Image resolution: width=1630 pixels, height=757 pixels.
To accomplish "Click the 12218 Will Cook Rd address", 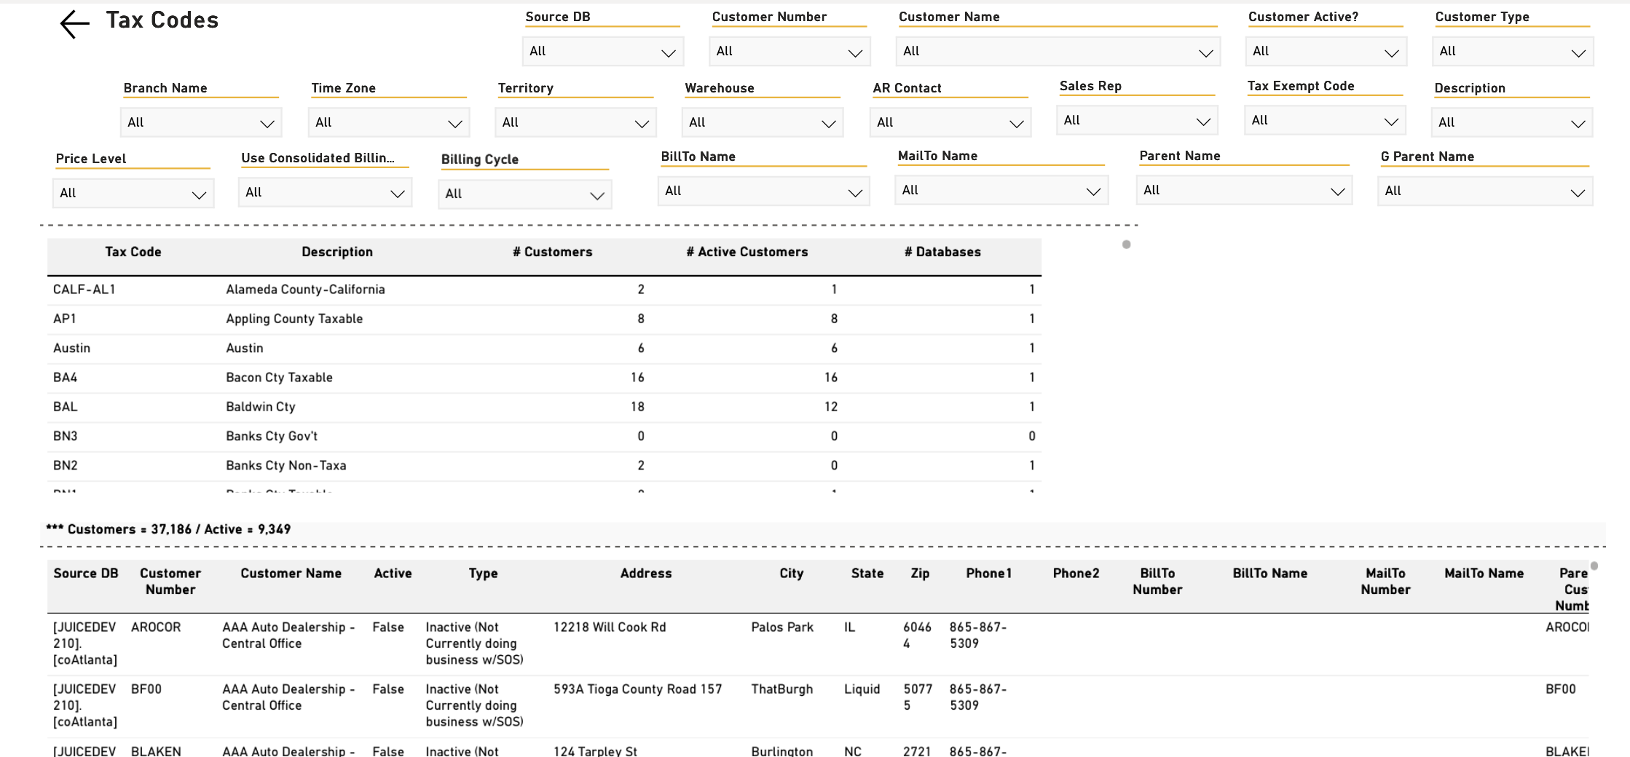I will click(610, 627).
